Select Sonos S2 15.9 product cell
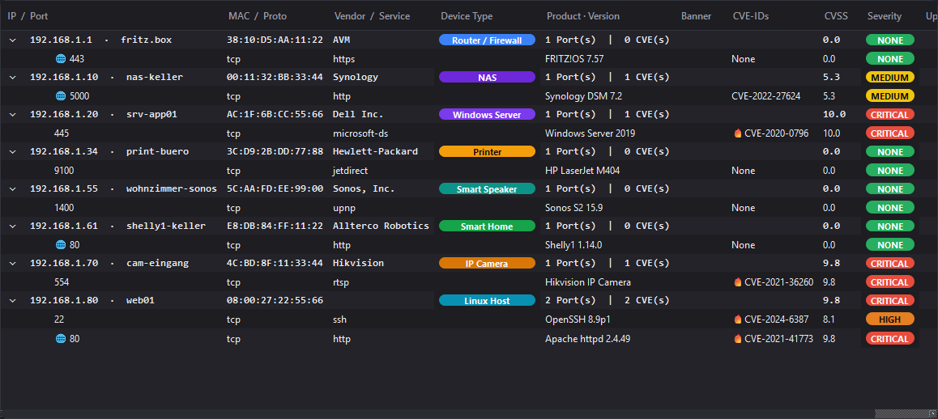The height and width of the screenshot is (419, 938). click(x=573, y=207)
